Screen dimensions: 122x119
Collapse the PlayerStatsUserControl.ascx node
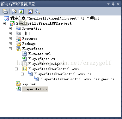click(x=16, y=69)
